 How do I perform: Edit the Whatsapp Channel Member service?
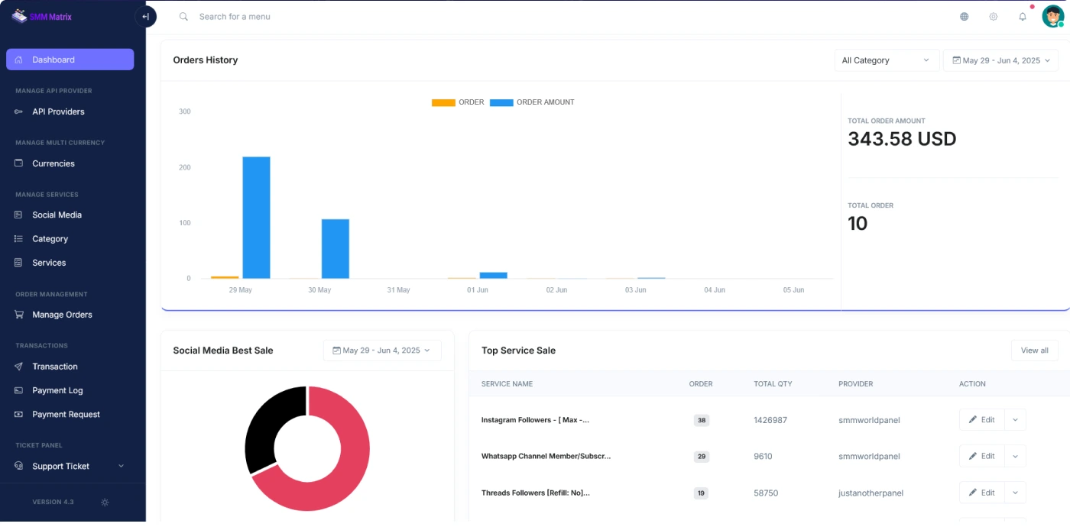pos(981,456)
